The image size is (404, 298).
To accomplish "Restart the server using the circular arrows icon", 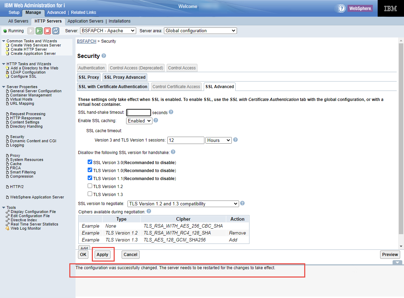I will [x=56, y=31].
